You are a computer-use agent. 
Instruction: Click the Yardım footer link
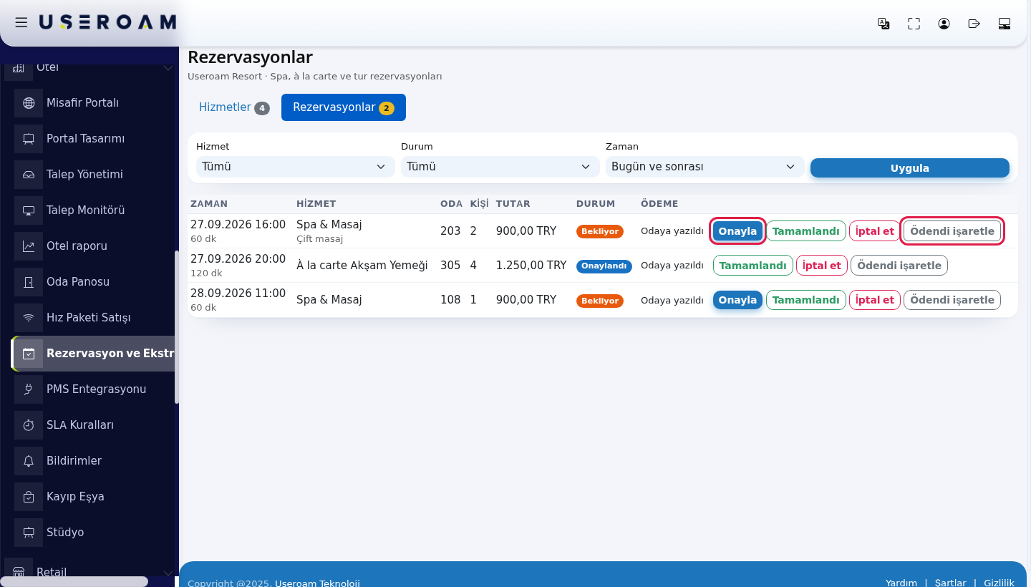[x=901, y=583]
